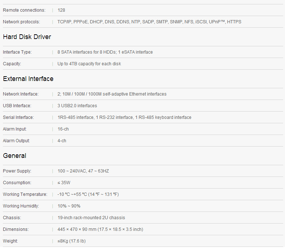The image size is (285, 248).
Task: Click the Consumption ≤ 35W value
Action: 64,183
